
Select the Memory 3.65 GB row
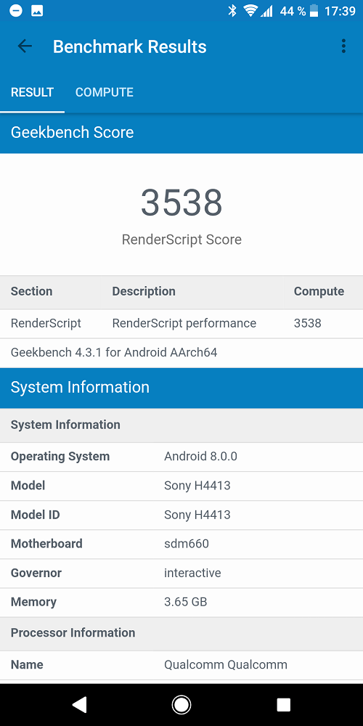(181, 602)
